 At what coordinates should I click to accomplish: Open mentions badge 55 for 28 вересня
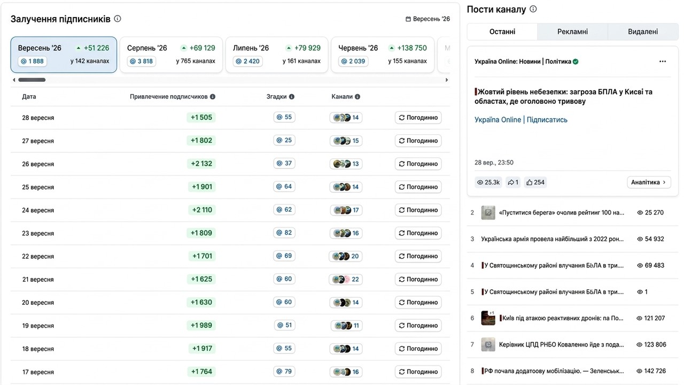point(284,117)
